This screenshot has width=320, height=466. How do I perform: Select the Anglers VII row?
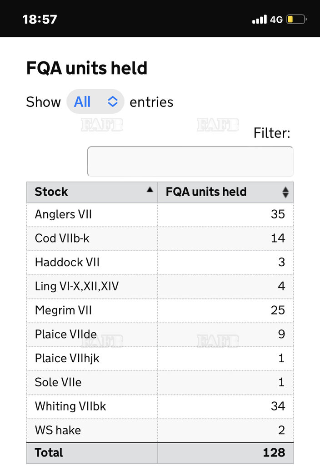coord(160,215)
